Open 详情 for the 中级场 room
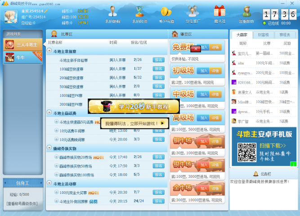This screenshot has height=216, width=300. (216, 94)
